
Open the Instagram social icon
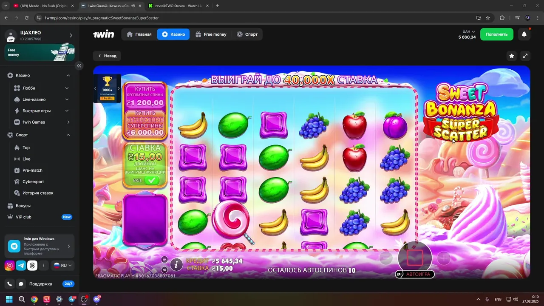(x=9, y=266)
